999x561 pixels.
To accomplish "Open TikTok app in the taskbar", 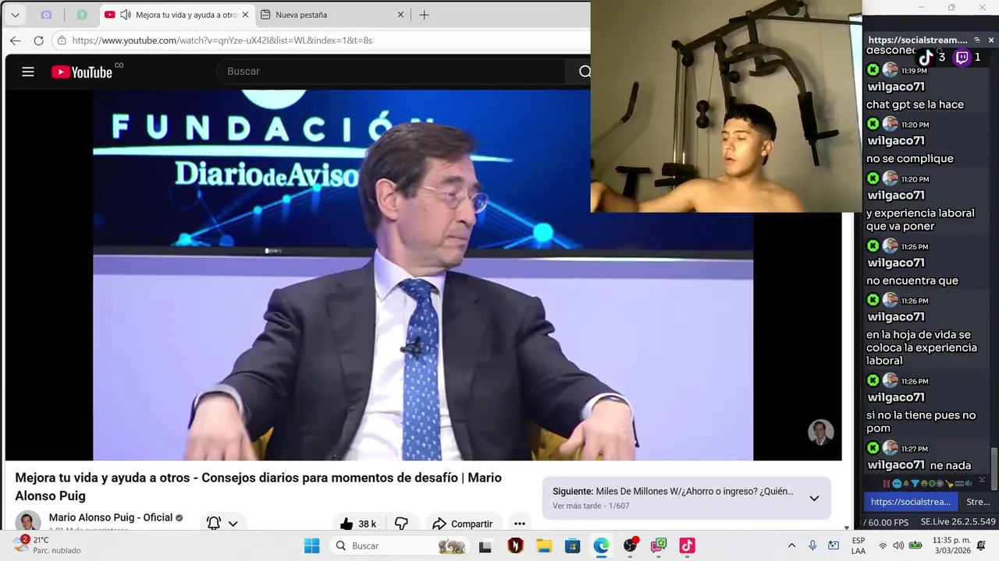I will click(687, 545).
